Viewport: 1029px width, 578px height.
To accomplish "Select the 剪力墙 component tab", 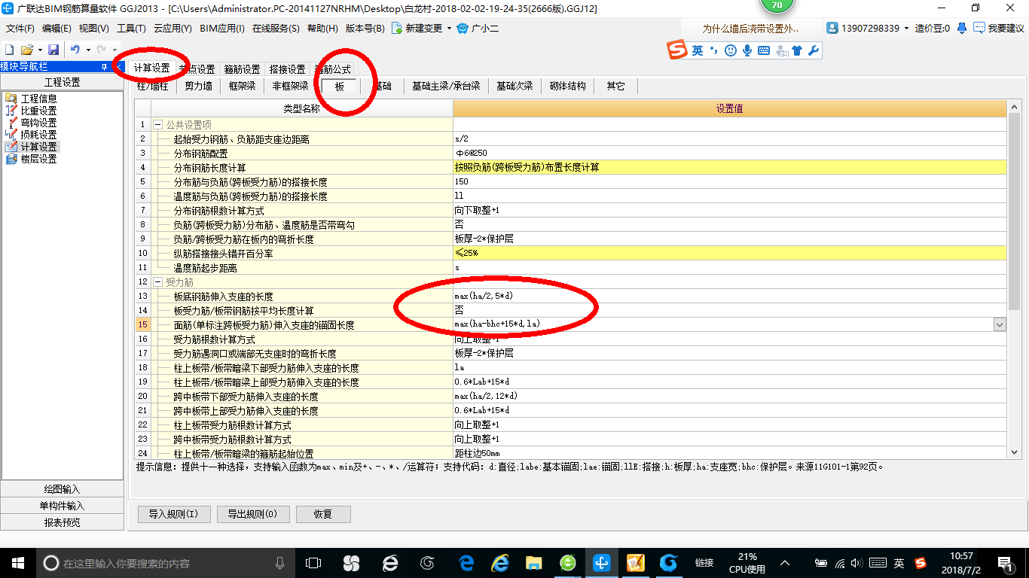I will point(199,86).
